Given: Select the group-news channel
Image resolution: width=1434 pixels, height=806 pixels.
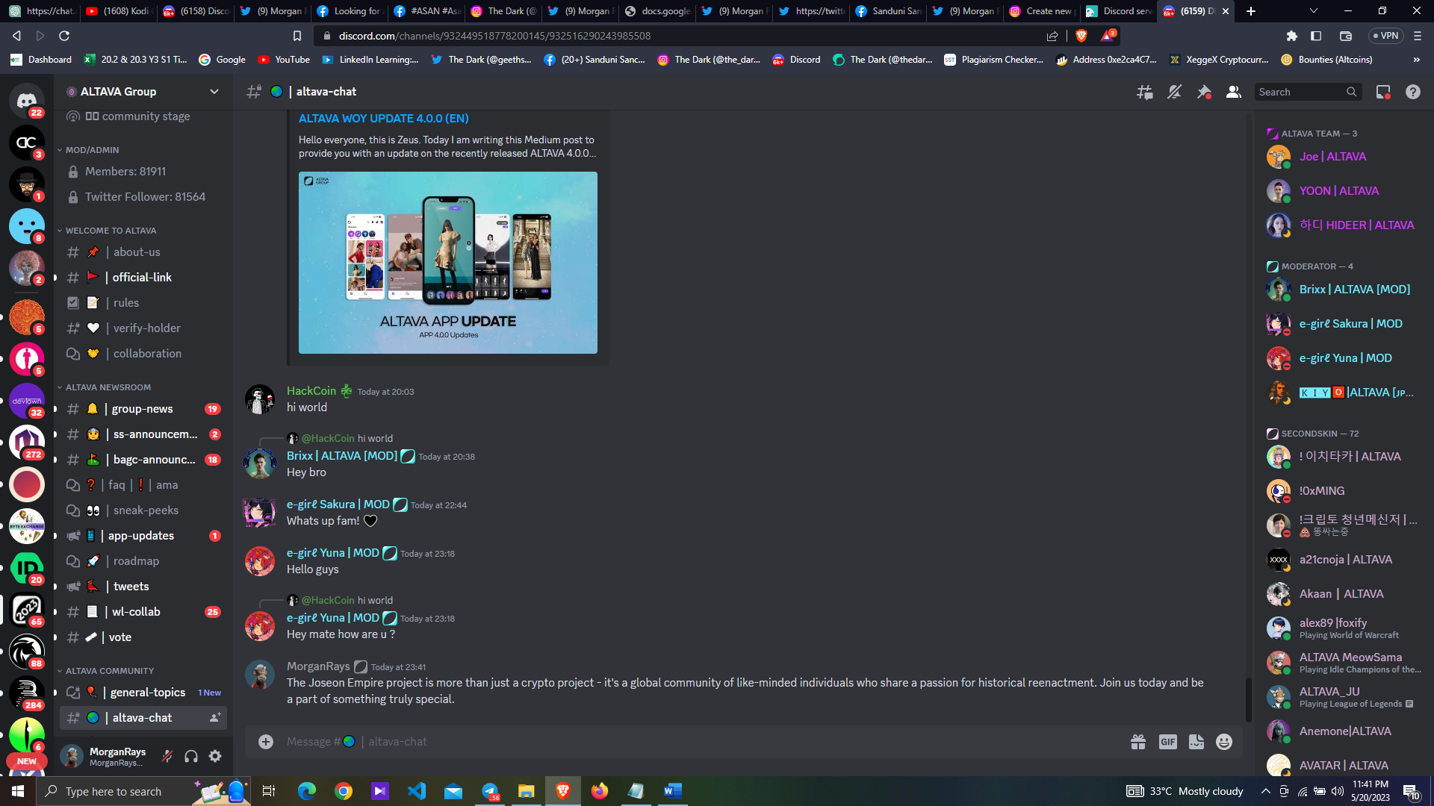Looking at the screenshot, I should pos(143,409).
